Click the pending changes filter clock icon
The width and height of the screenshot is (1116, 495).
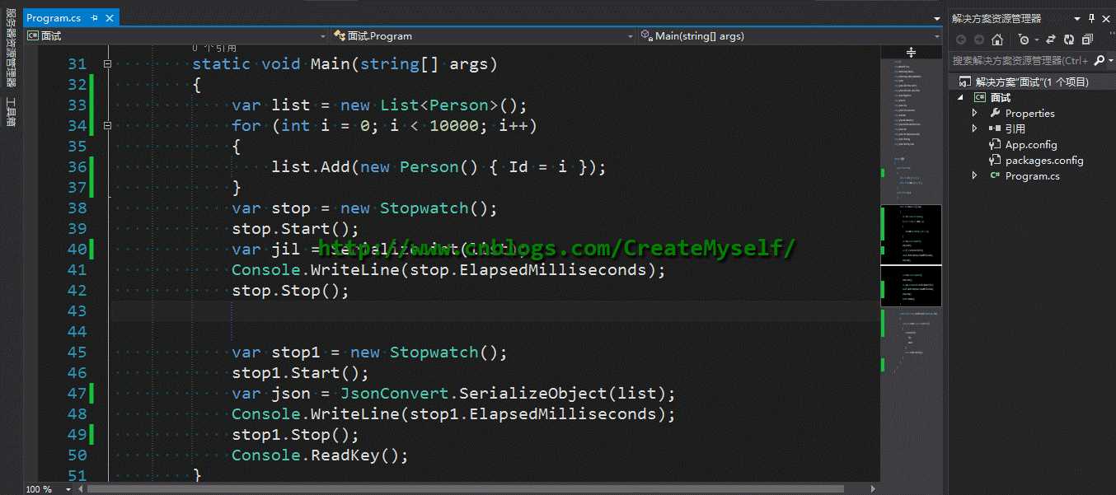point(1023,39)
